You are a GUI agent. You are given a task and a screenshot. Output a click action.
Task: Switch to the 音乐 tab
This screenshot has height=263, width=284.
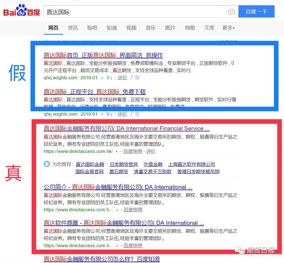[x=151, y=28]
